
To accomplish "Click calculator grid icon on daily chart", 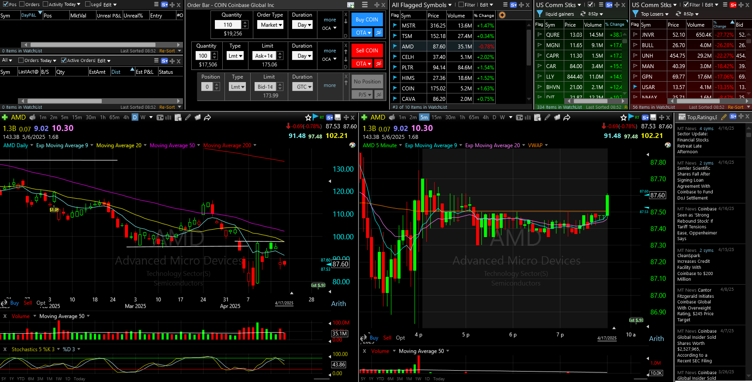I will tap(178, 117).
